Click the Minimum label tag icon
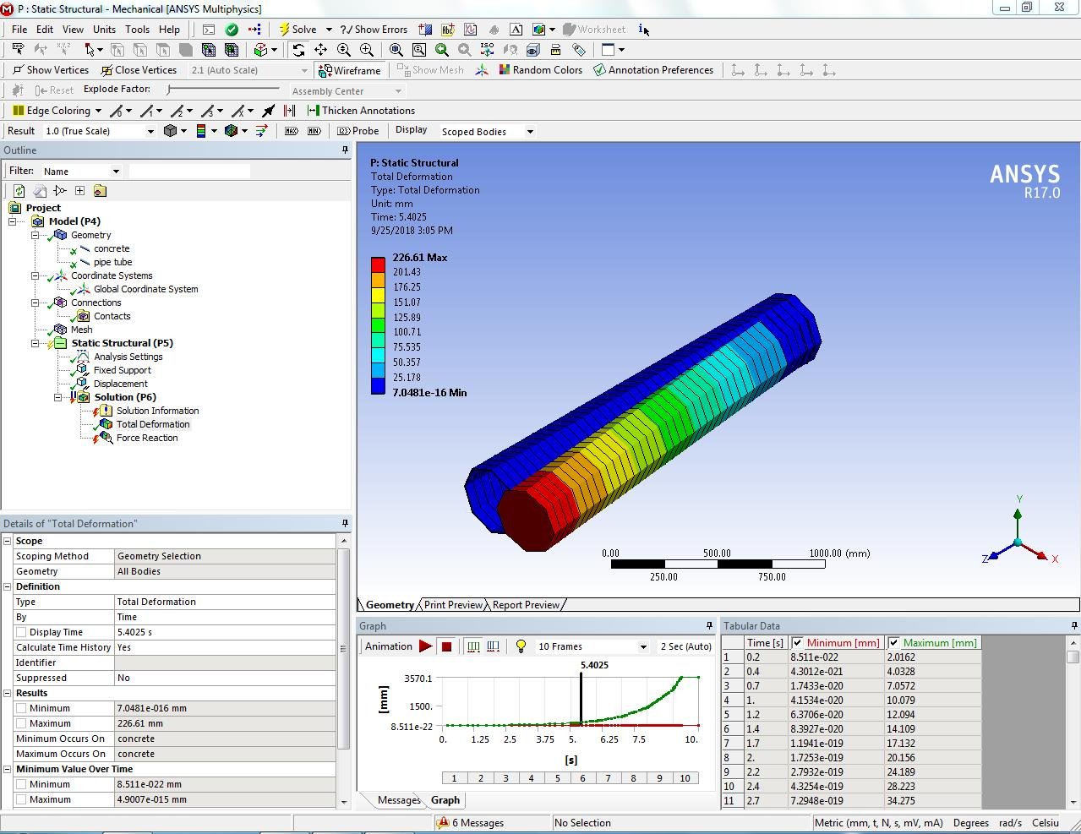Screen dimensions: 1081x834 pos(314,131)
